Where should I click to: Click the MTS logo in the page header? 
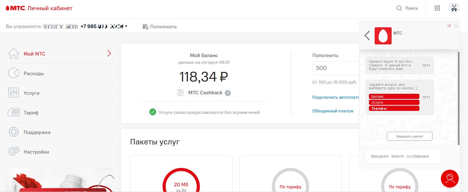15,8
